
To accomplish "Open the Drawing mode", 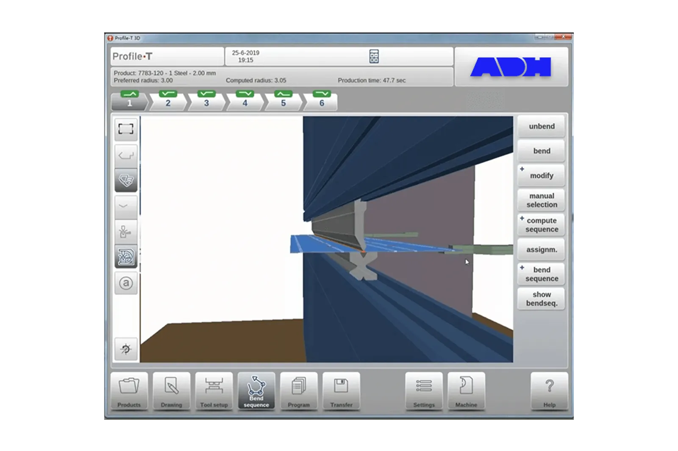I will click(172, 391).
